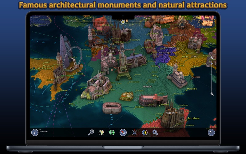Toggle the map lock icon

pos(134,132)
